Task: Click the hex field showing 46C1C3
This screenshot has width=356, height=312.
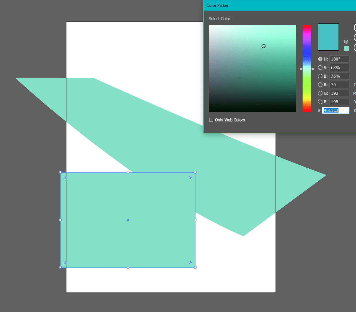Action: point(335,110)
